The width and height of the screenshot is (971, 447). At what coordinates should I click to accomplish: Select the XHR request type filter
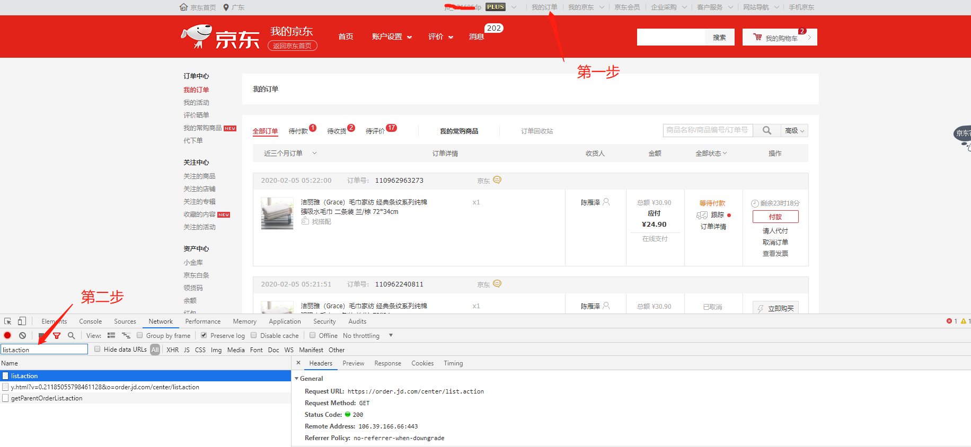[172, 350]
